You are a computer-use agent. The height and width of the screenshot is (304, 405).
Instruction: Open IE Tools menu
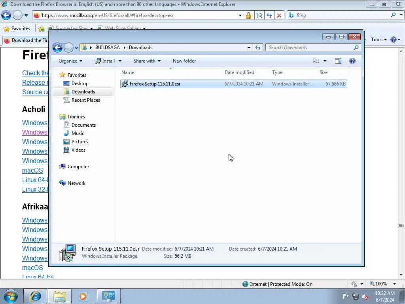[x=379, y=40]
